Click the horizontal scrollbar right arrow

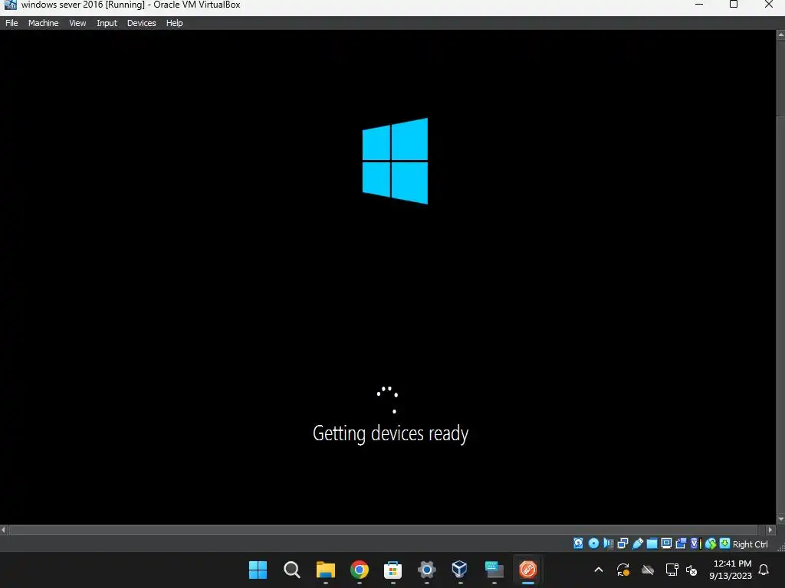coord(770,530)
